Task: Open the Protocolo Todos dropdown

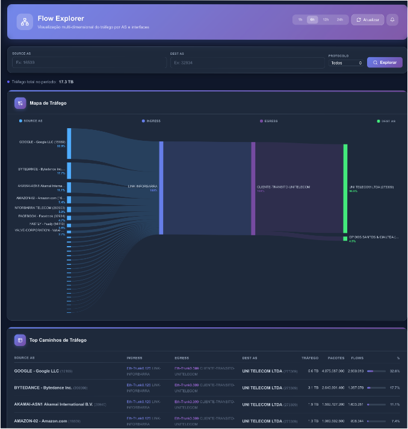Action: [346, 63]
